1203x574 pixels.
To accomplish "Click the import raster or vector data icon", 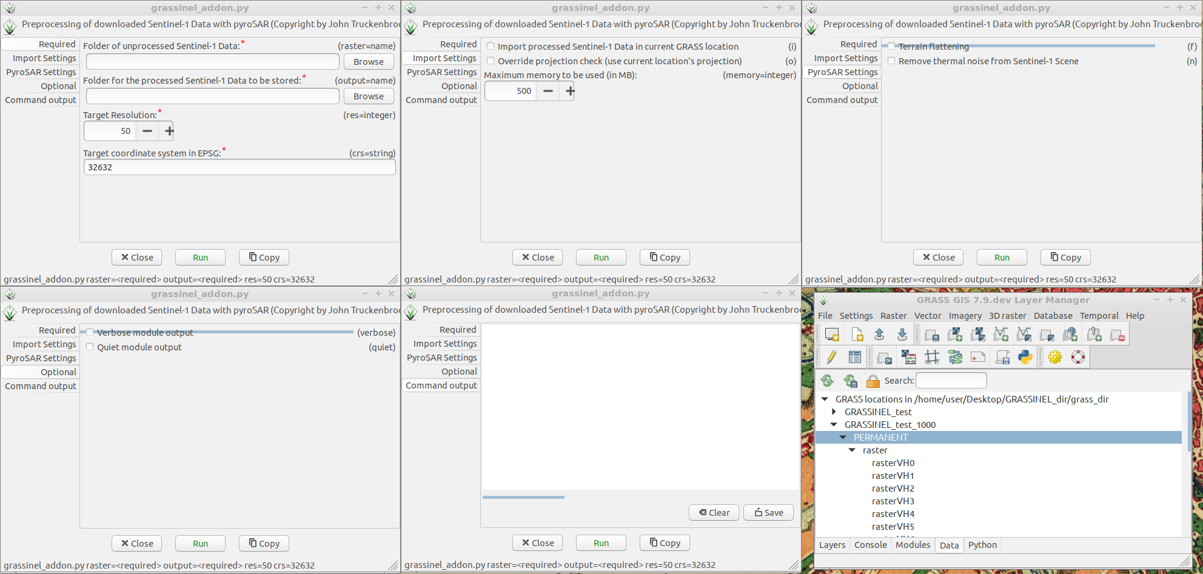I will (x=885, y=358).
